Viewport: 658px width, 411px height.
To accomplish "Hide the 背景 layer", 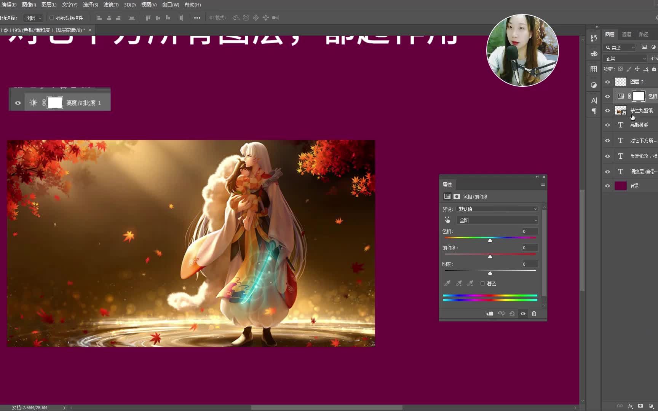I will [x=607, y=186].
